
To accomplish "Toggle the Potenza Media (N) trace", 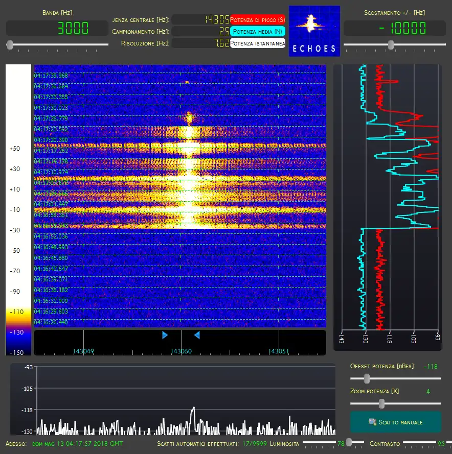I will [258, 31].
